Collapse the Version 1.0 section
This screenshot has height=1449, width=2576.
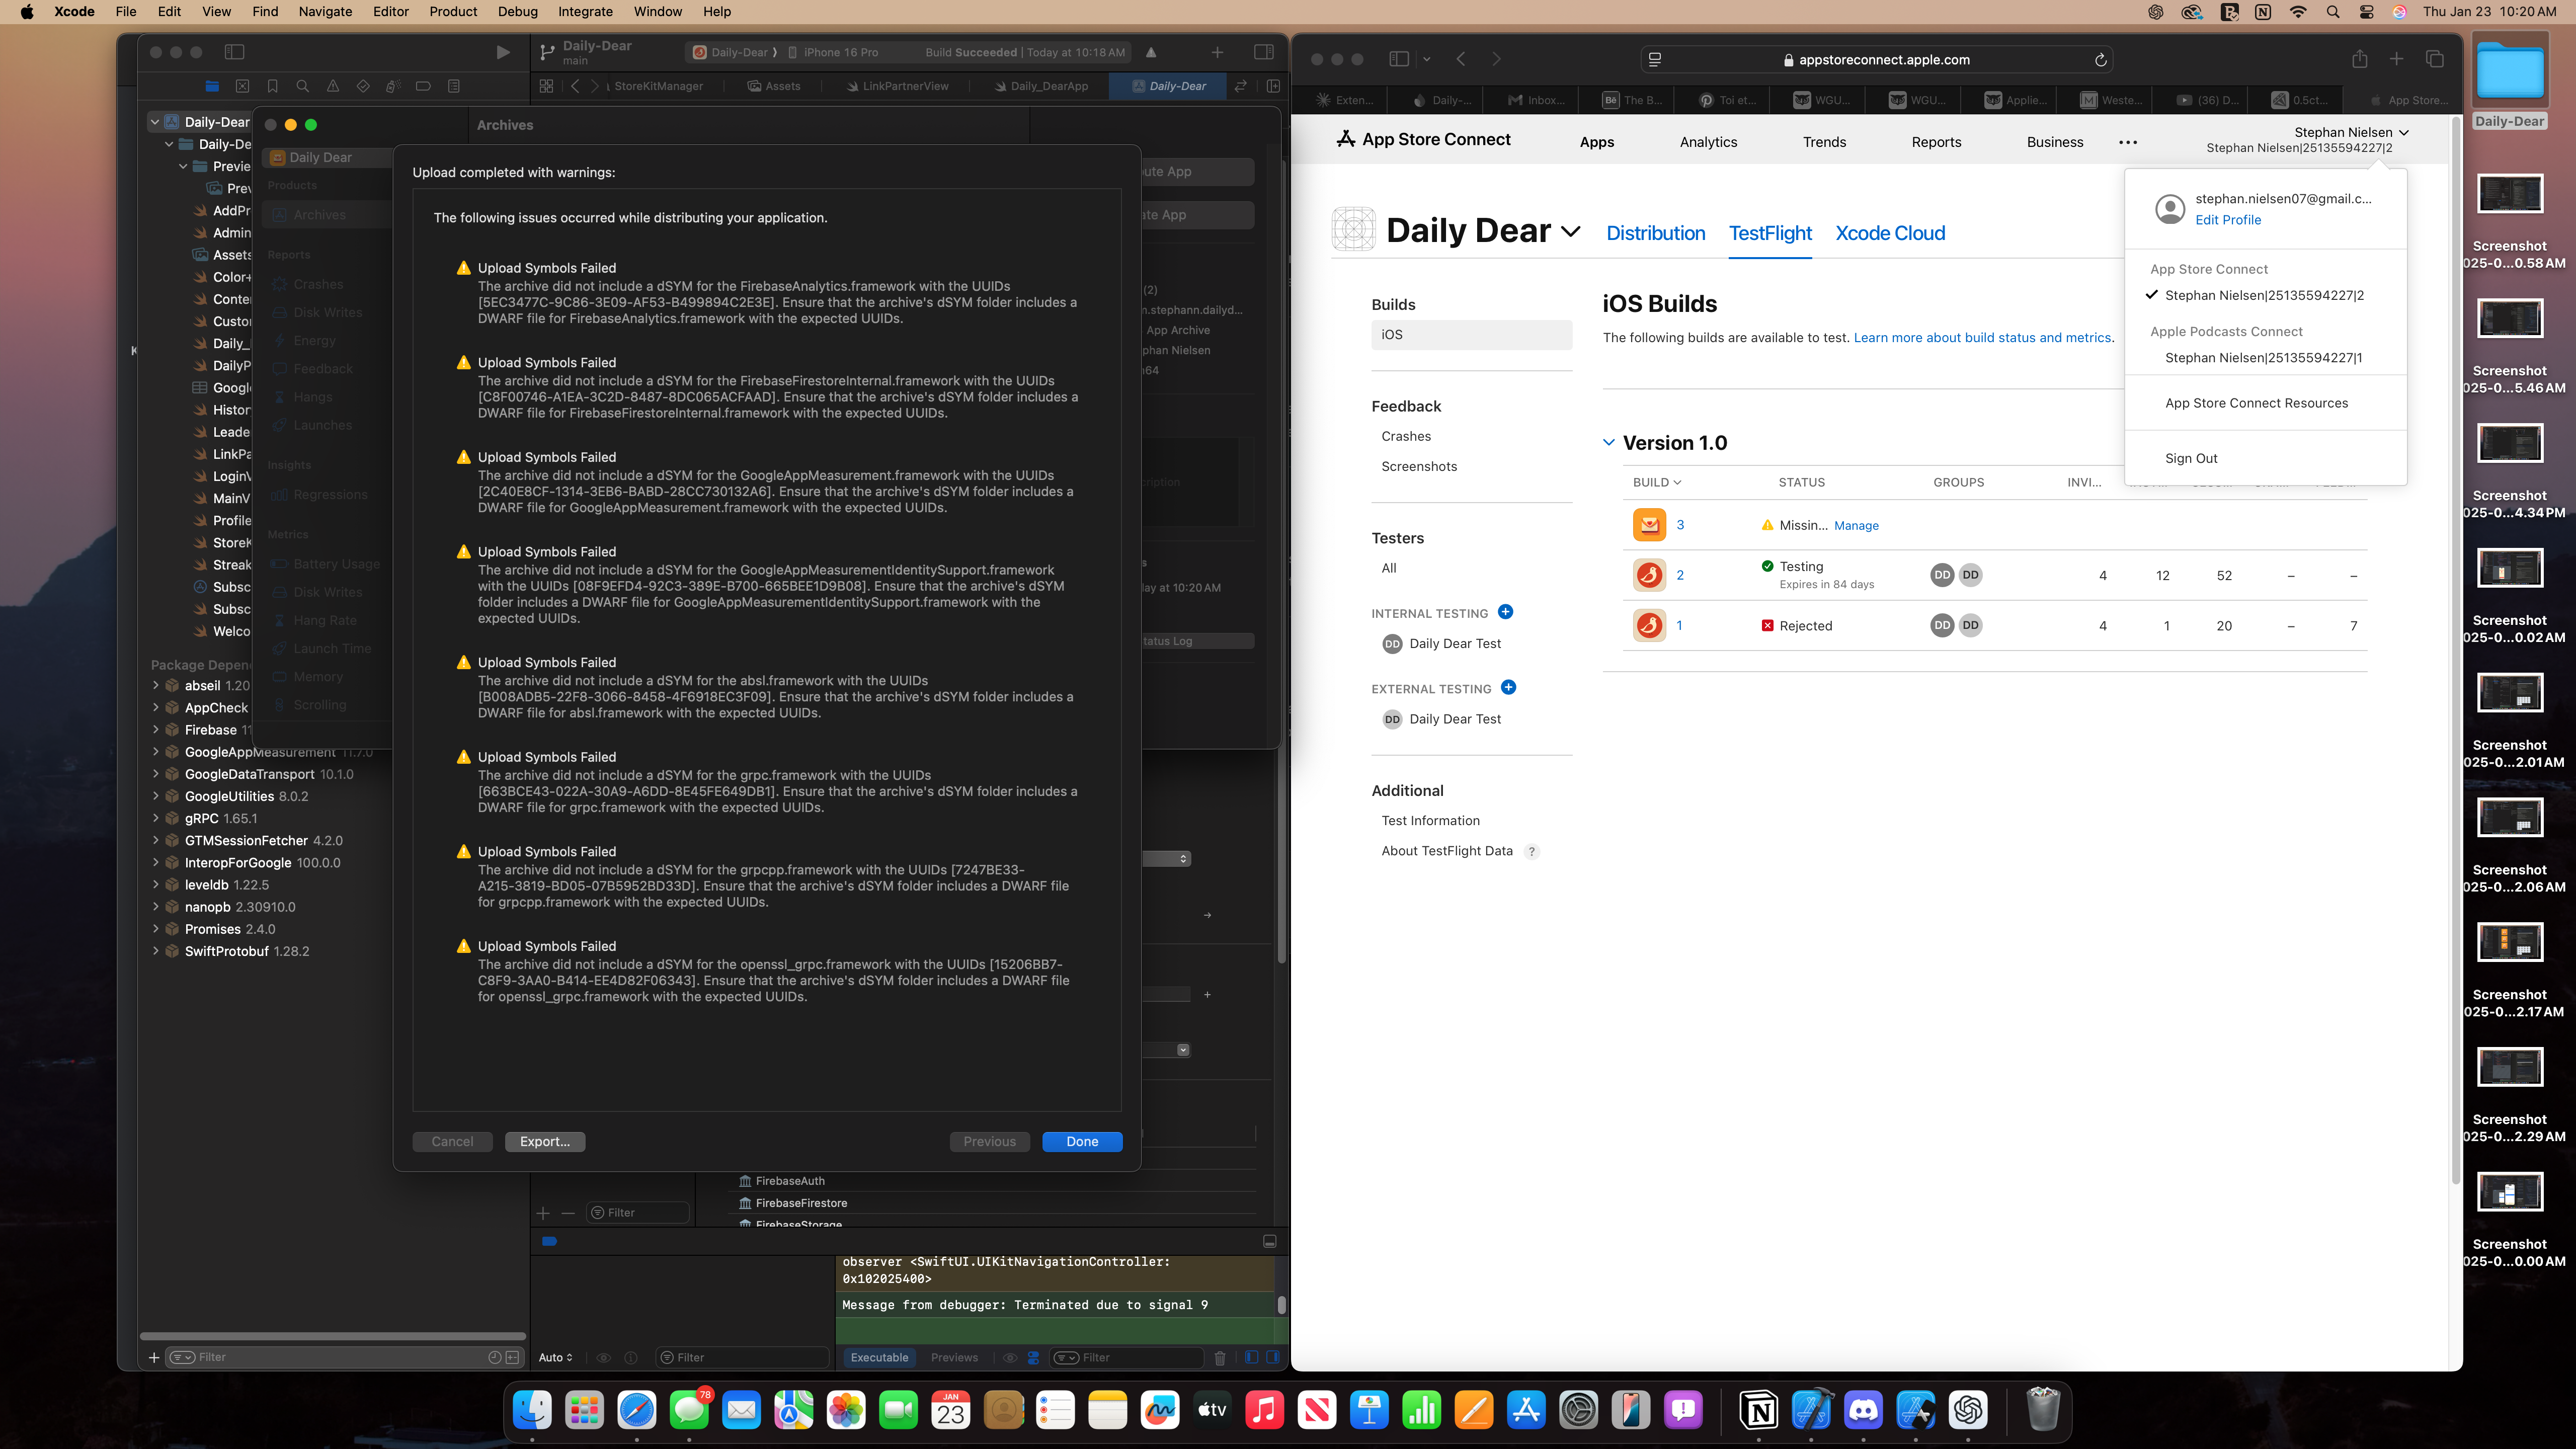(1609, 442)
